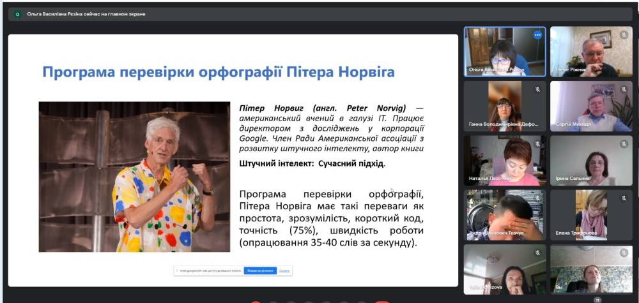Click muted mic icon on Сергій Михида tile
This screenshot has height=303, width=639.
click(x=623, y=89)
